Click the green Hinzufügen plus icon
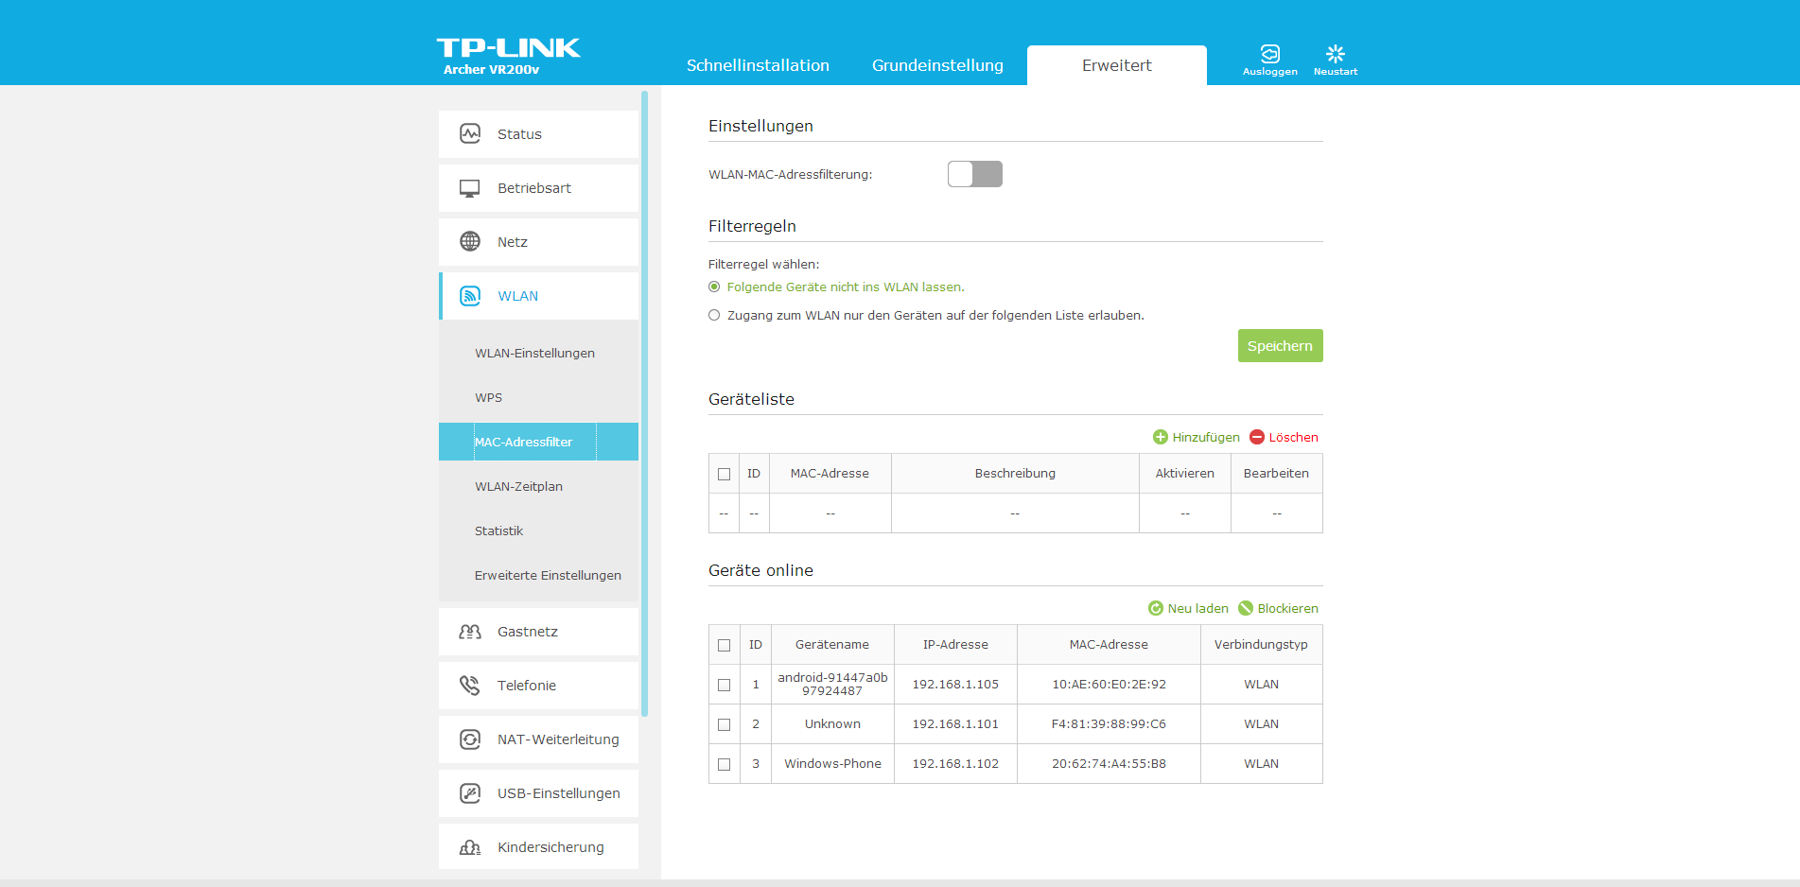 coord(1161,437)
